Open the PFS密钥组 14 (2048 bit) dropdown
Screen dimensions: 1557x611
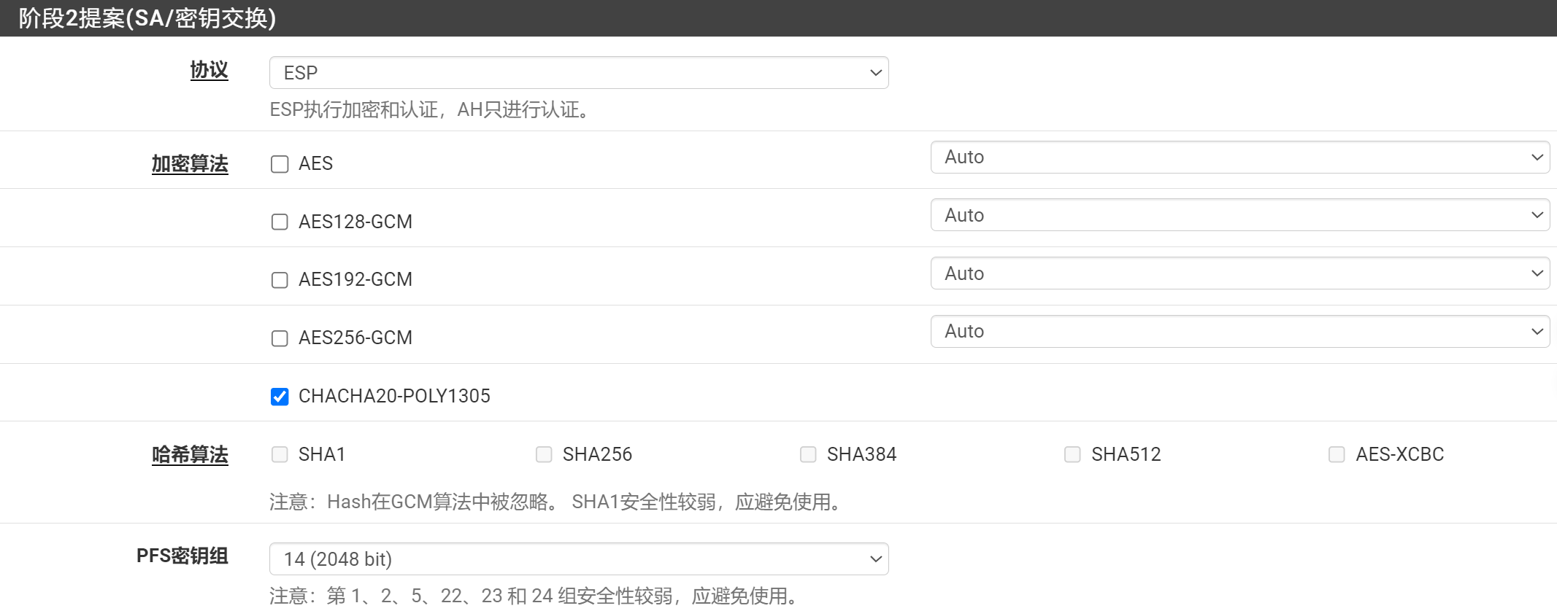tap(578, 559)
